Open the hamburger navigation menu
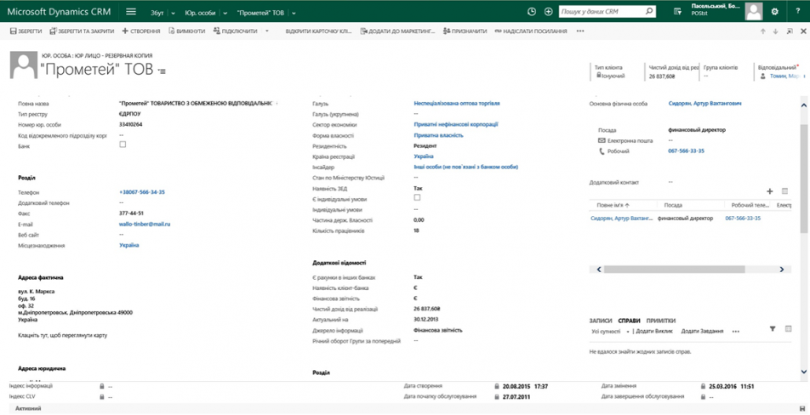Image resolution: width=810 pixels, height=415 pixels. tap(131, 12)
